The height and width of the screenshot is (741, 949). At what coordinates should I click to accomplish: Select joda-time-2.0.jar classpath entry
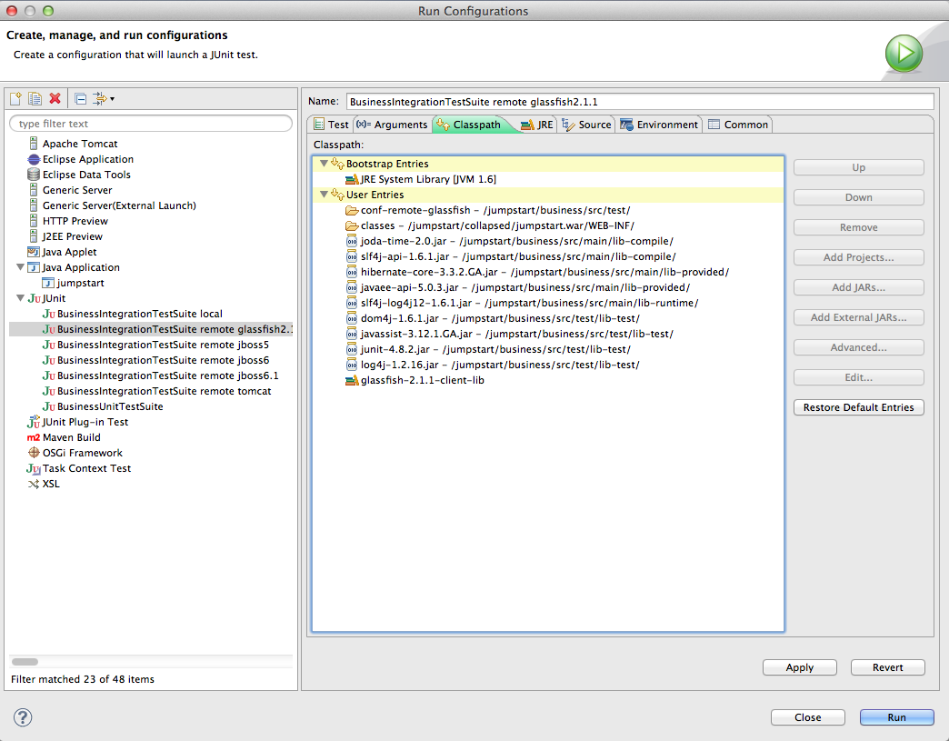coord(510,241)
